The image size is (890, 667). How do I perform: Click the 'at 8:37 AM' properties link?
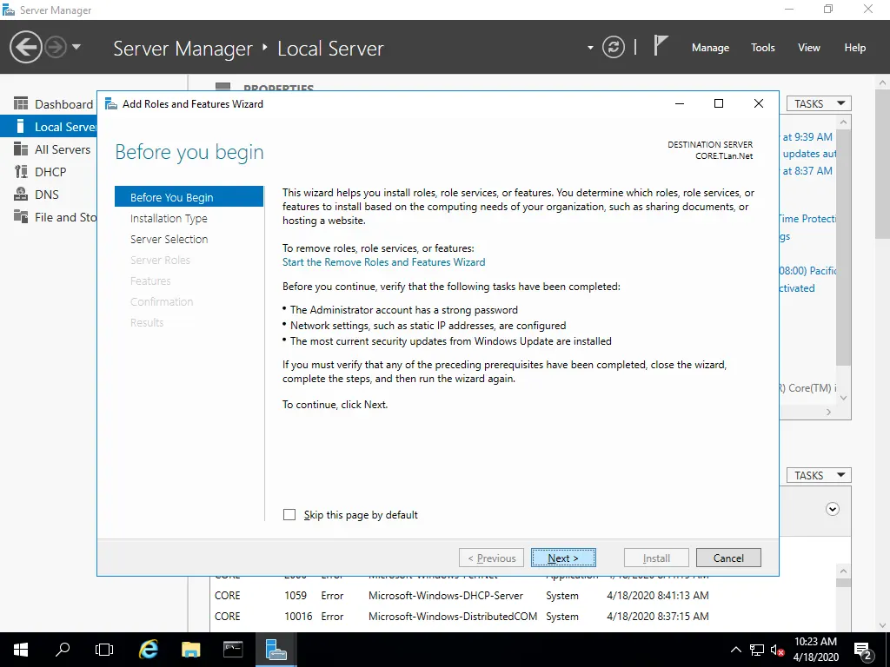[x=807, y=171]
